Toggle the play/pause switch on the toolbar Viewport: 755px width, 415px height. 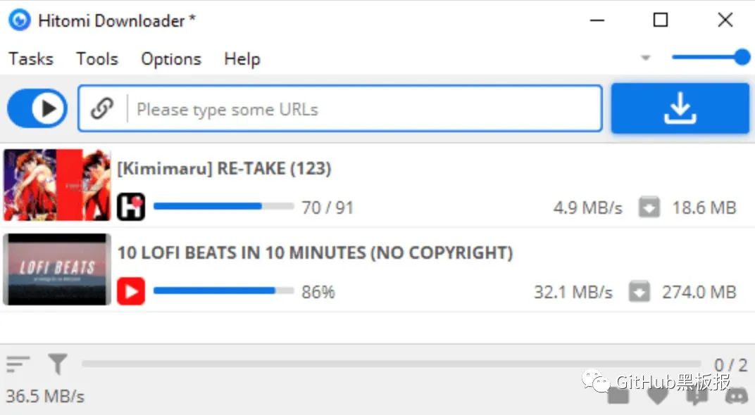37,108
